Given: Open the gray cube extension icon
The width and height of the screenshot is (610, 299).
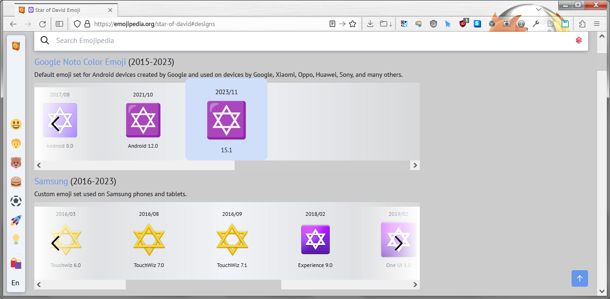Looking at the screenshot, I should (492, 24).
